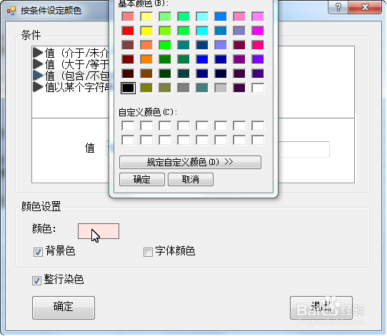Select the pink swatch in first row
This screenshot has width=387, height=336.
coord(239,16)
